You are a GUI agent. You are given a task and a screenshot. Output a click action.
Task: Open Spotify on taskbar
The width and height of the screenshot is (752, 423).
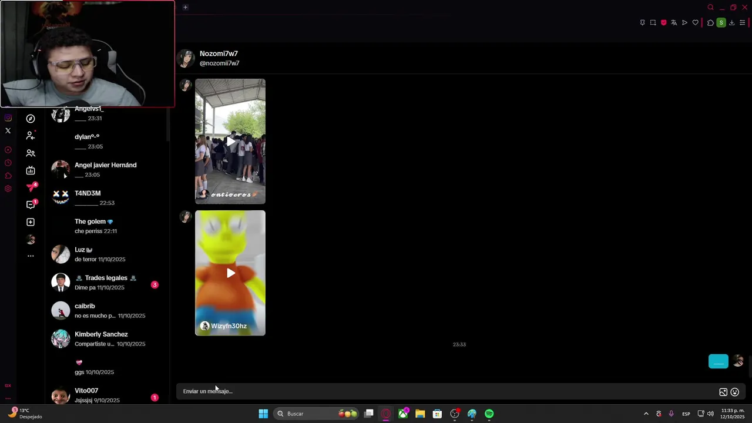(x=489, y=414)
